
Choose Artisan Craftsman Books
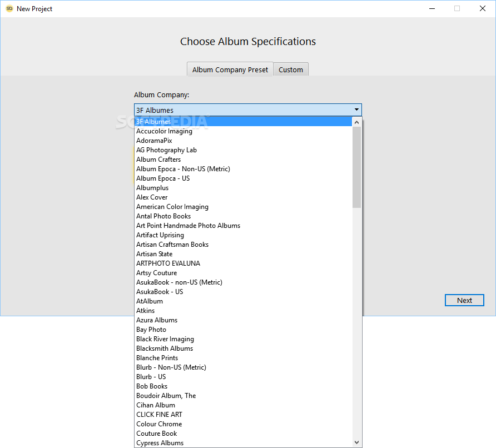pos(243,245)
